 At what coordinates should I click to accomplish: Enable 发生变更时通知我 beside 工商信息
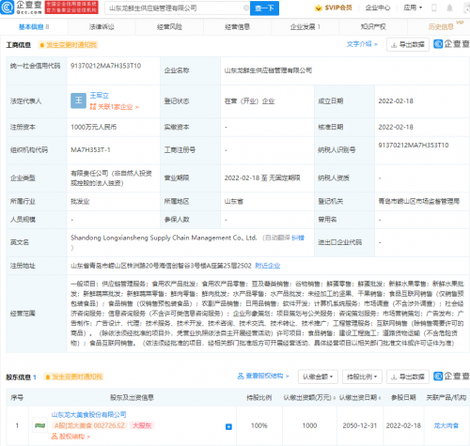coord(68,45)
